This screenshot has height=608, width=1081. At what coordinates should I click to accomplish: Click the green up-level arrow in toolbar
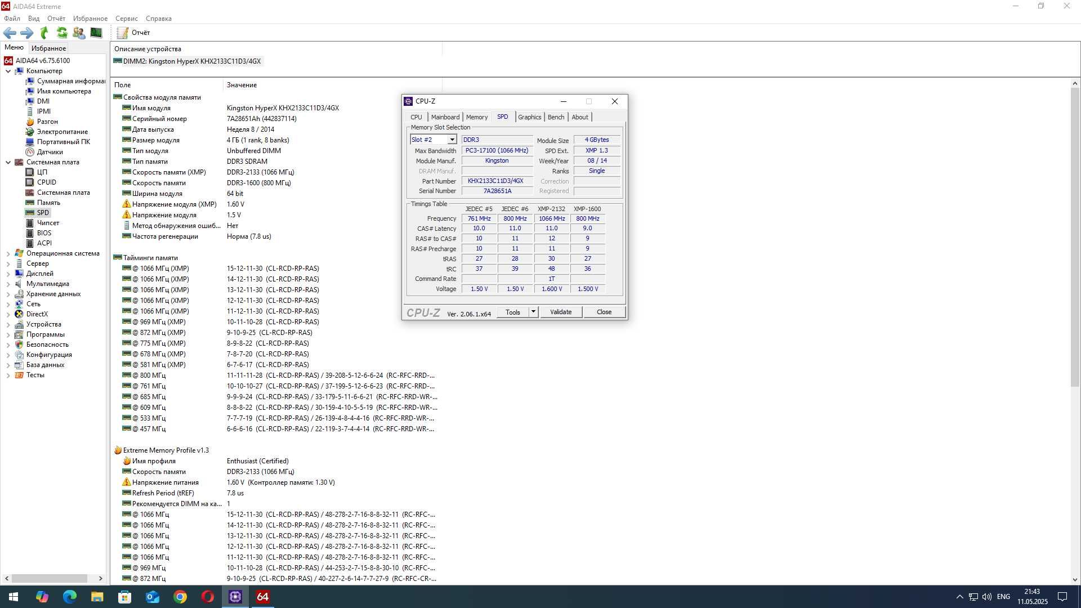[x=44, y=33]
